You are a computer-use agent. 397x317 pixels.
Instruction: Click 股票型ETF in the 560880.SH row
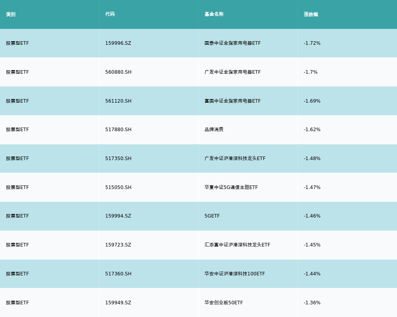pos(17,72)
